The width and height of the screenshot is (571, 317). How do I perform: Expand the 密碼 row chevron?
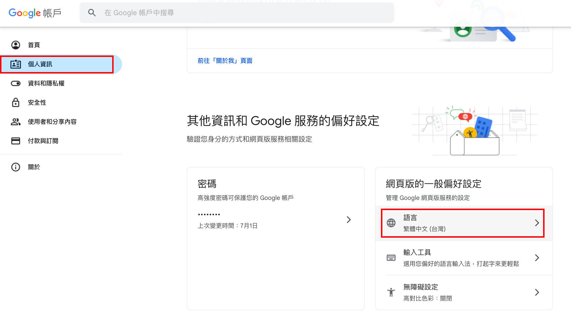pyautogui.click(x=349, y=219)
